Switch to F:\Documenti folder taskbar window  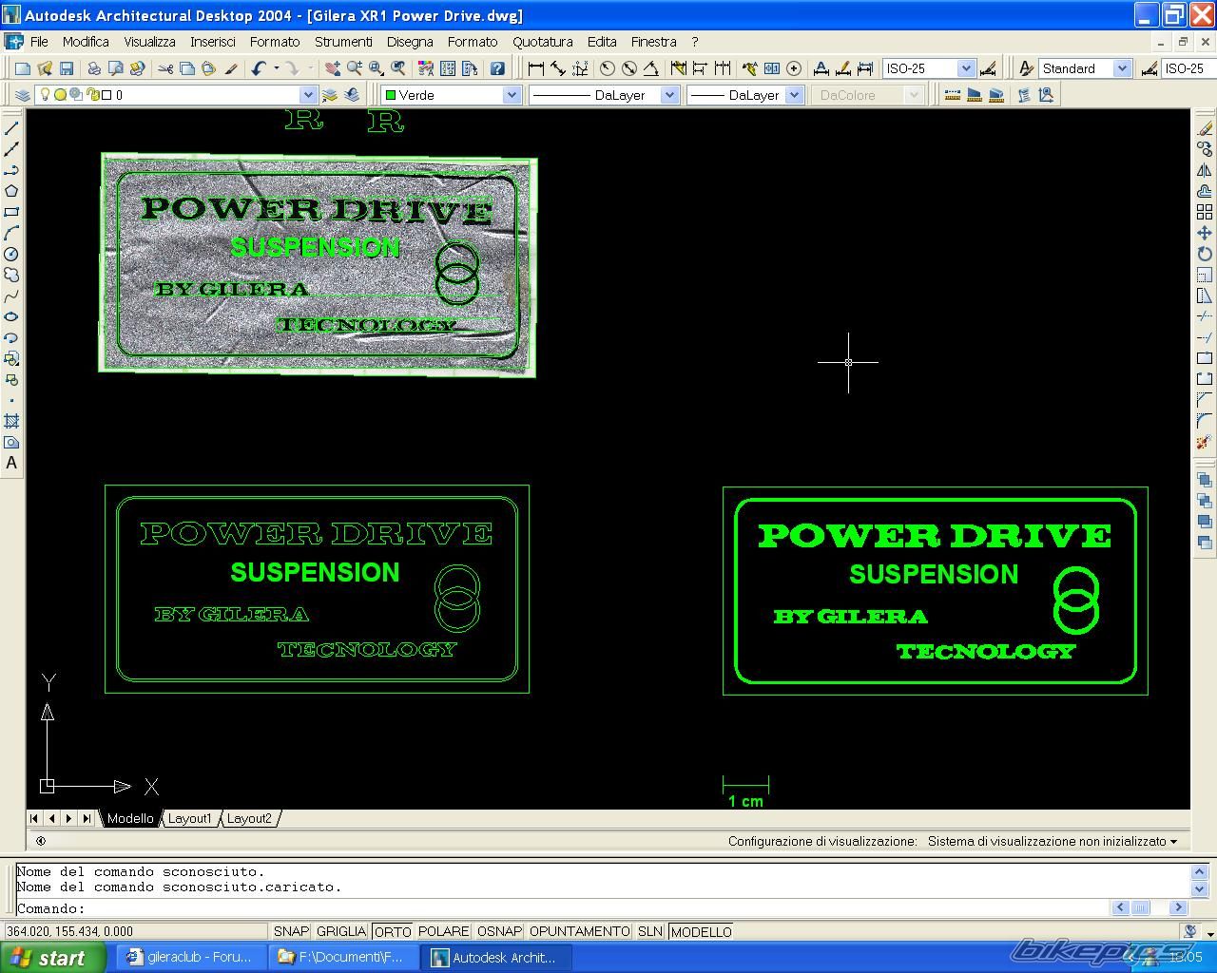[x=342, y=958]
